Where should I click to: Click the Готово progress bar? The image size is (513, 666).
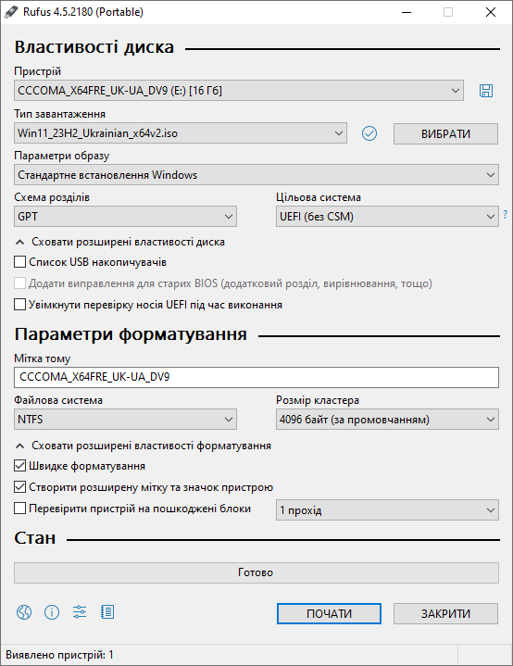click(x=256, y=573)
